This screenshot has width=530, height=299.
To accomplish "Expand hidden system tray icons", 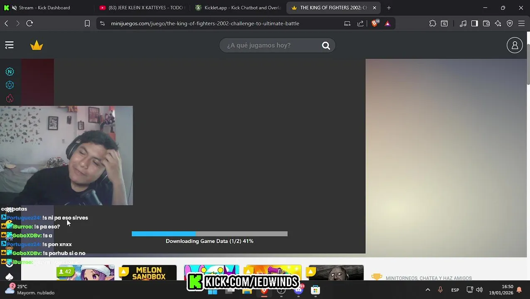I will (428, 289).
